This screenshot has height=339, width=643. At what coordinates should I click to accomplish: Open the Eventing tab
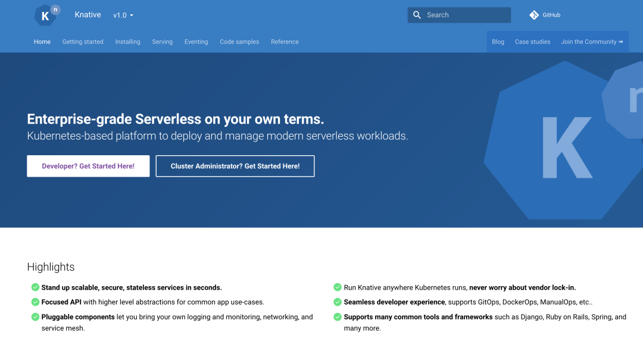(196, 42)
